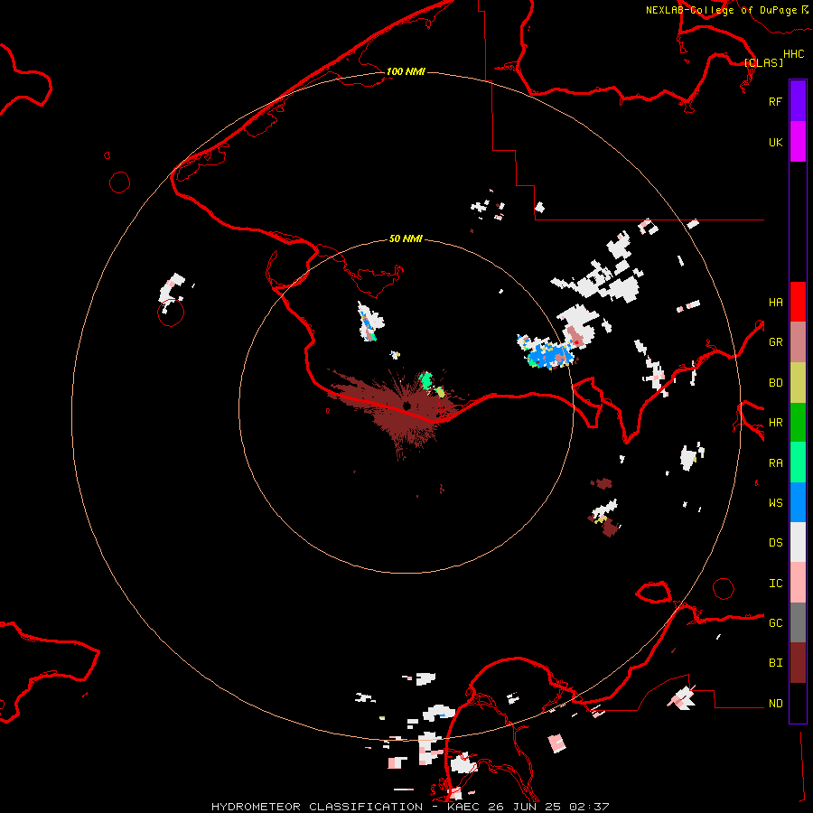Click the 'IC' legend label

775,583
